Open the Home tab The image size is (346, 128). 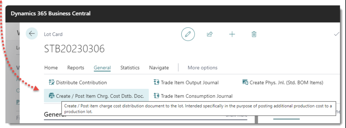(51, 68)
